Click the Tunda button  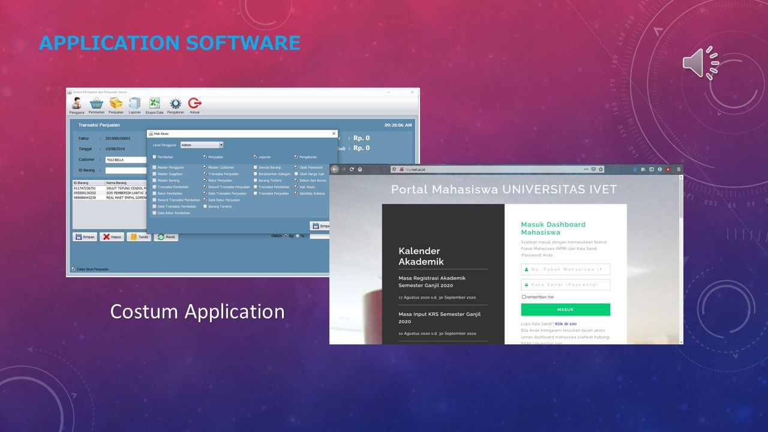coord(139,237)
